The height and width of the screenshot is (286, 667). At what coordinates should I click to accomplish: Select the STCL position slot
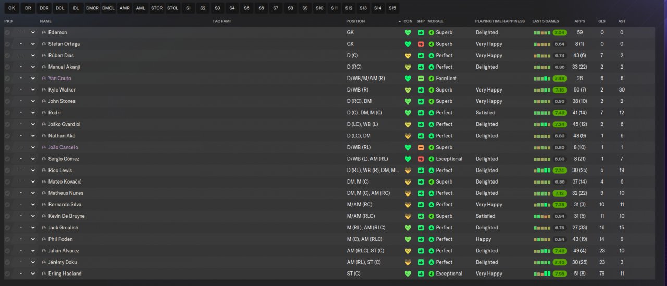173,8
